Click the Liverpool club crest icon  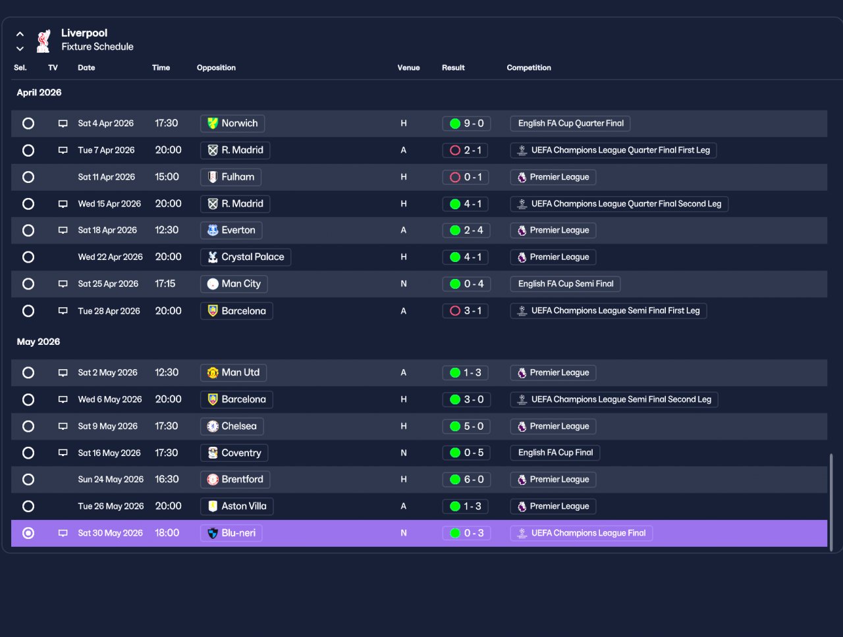coord(43,40)
